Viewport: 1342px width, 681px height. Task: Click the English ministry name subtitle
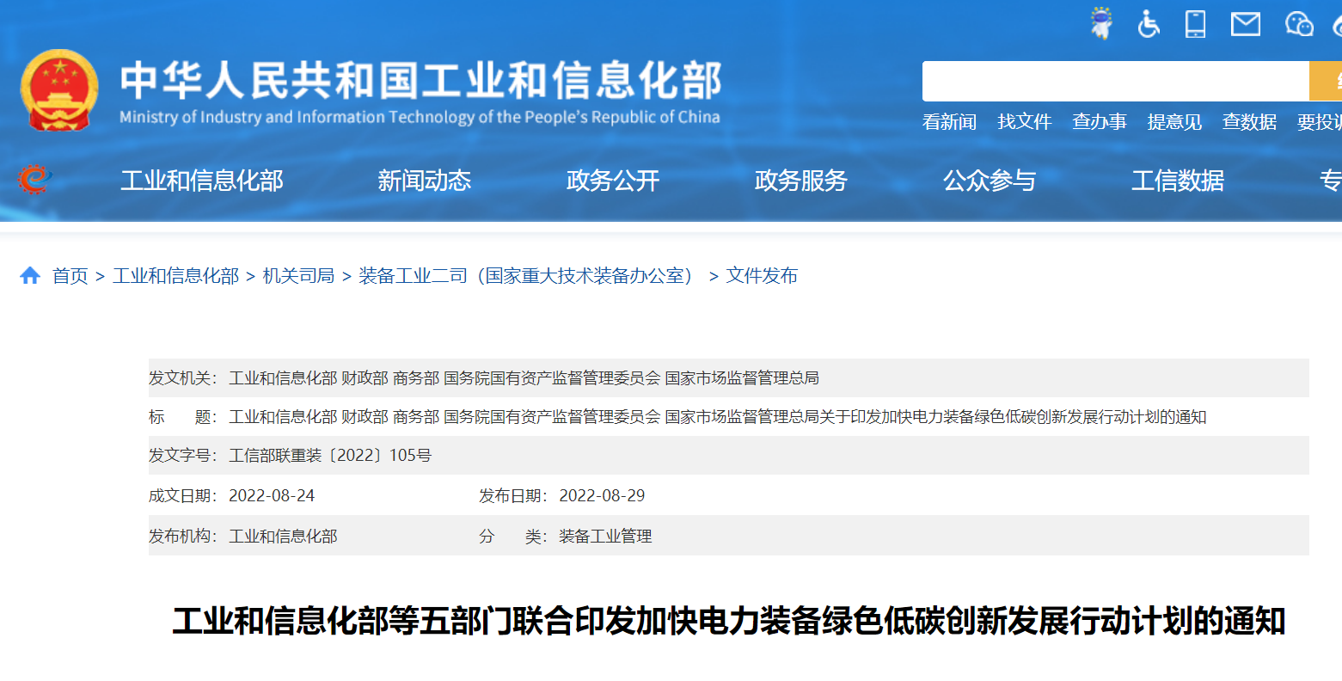pyautogui.click(x=420, y=117)
